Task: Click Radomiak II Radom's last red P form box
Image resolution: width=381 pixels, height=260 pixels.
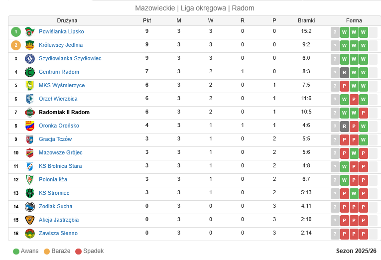Action: pyautogui.click(x=364, y=113)
